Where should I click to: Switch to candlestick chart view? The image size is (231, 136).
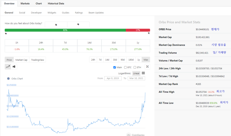point(14,67)
